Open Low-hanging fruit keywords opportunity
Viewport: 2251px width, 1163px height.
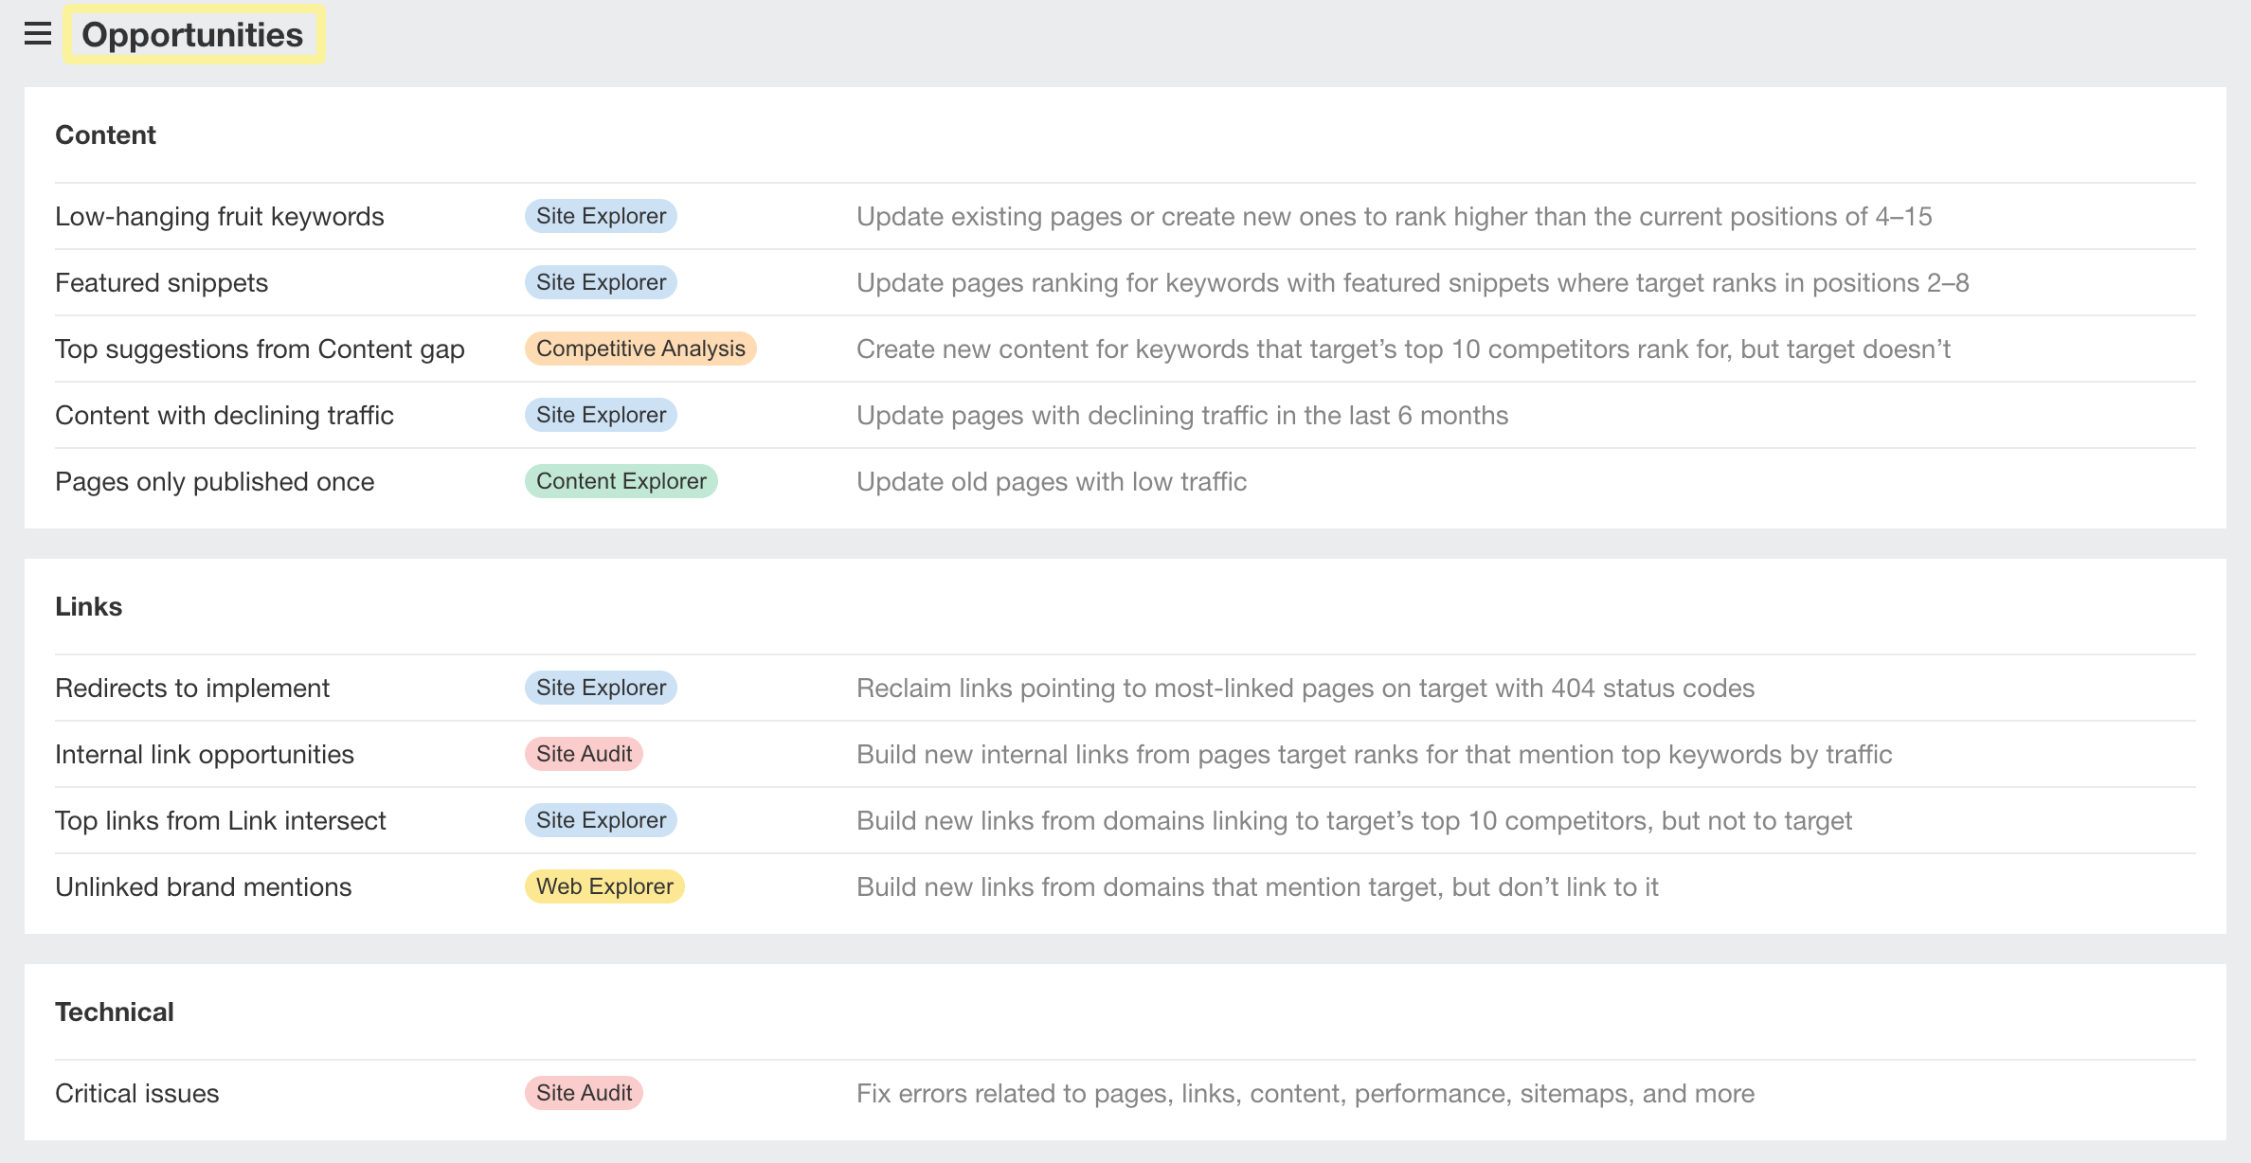[219, 216]
